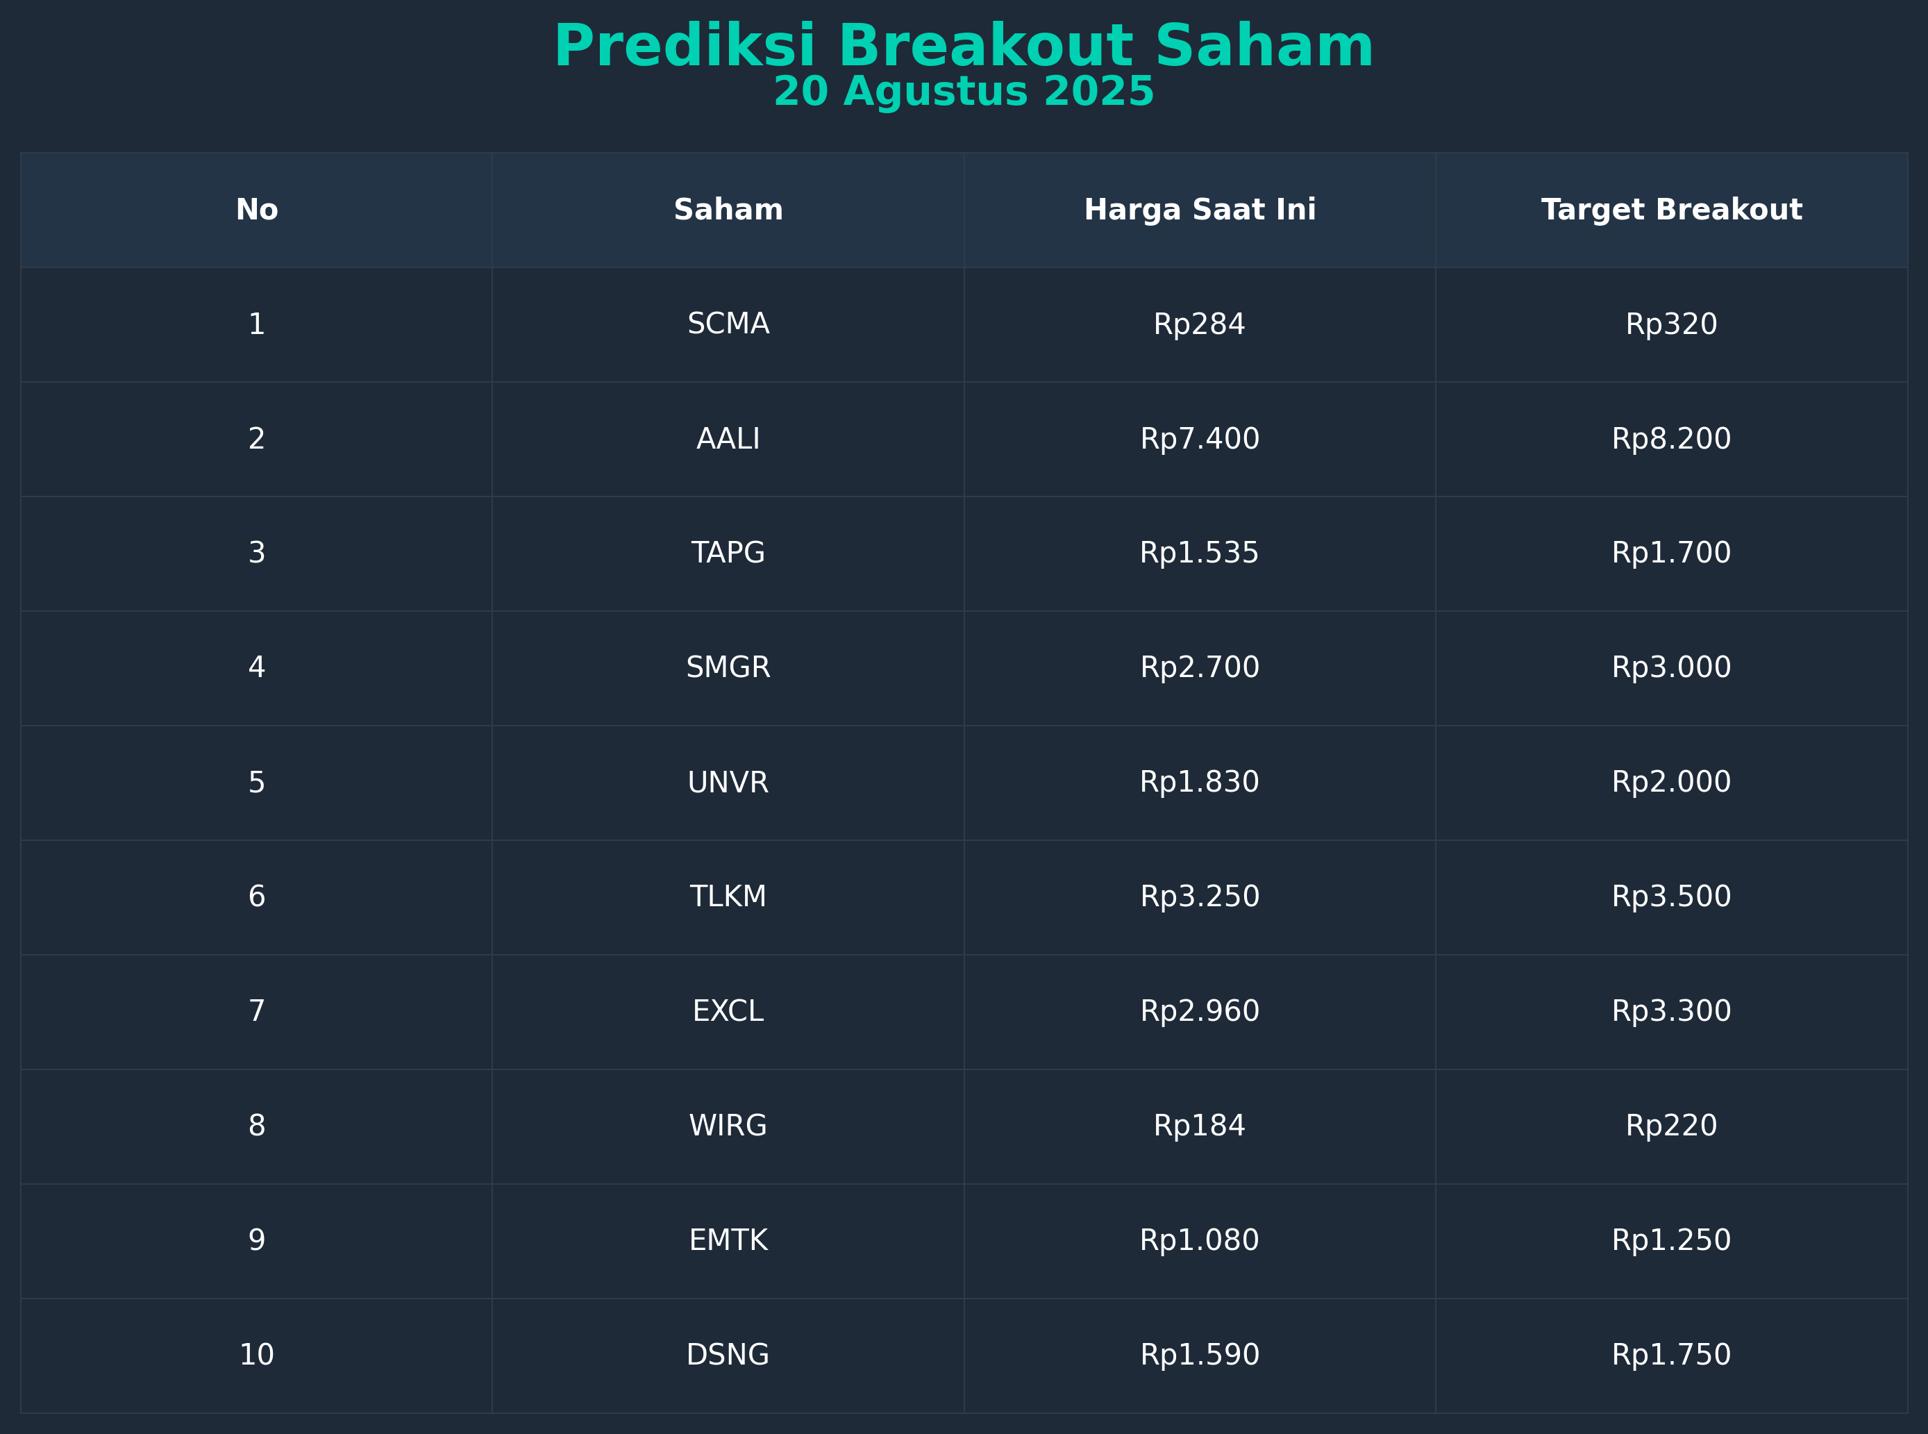
Task: Click the Prediksi Breakout Saham title
Action: pyautogui.click(x=964, y=47)
